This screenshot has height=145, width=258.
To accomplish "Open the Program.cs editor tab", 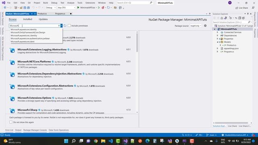I will [x=60, y=14].
